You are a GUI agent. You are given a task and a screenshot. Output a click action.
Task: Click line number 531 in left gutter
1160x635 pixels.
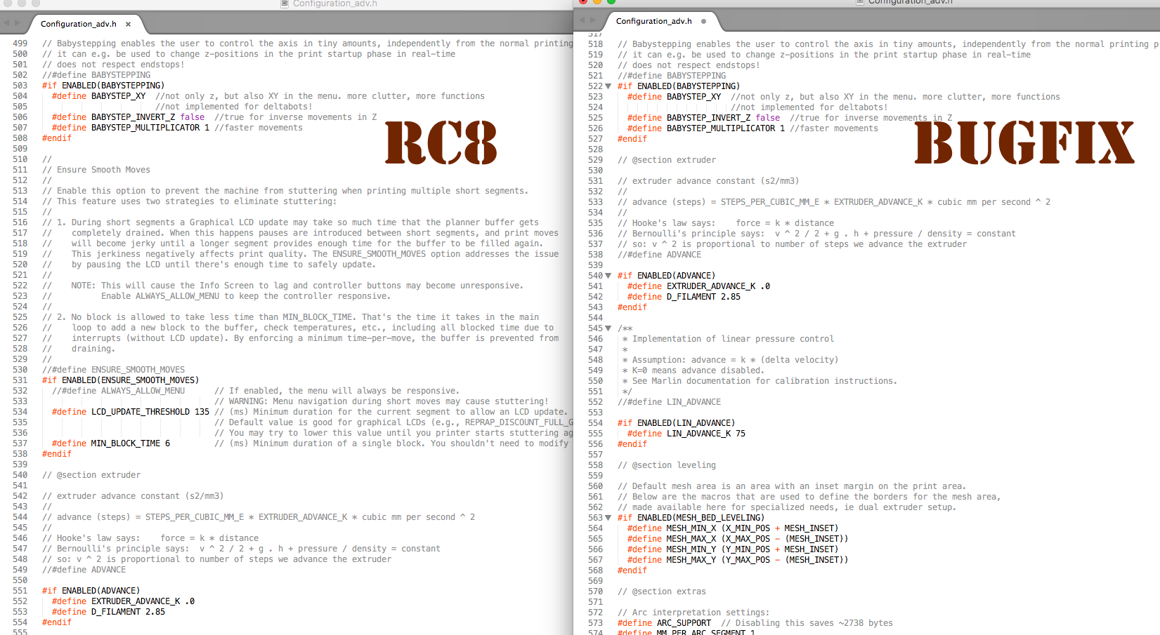point(20,380)
